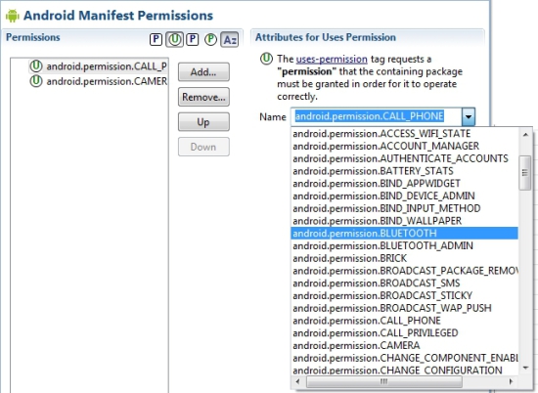The width and height of the screenshot is (538, 393).
Task: Click the Android robot icon in header
Action: (x=13, y=16)
